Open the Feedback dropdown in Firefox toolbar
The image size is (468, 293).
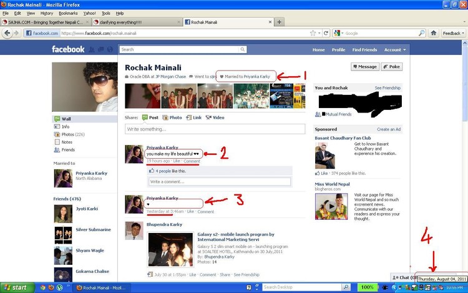453,33
